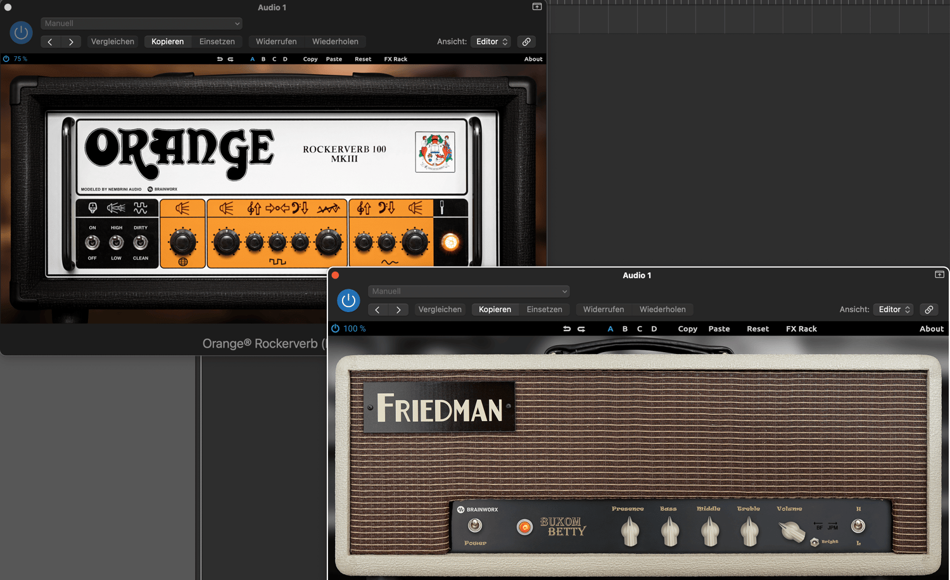Toggle the Friedman plugin bypass power button
This screenshot has height=580, width=950.
click(x=348, y=301)
